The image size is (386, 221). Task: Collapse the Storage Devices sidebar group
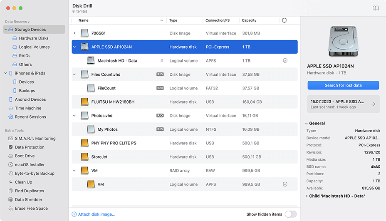coord(6,29)
